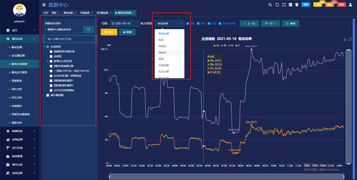Toggle fullscreen using the expand icon
The image size is (357, 180).
click(284, 5)
